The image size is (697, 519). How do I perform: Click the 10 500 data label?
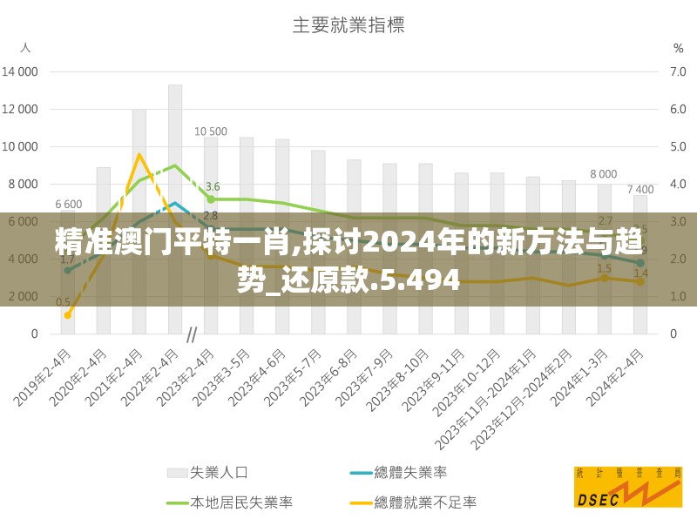click(x=211, y=131)
